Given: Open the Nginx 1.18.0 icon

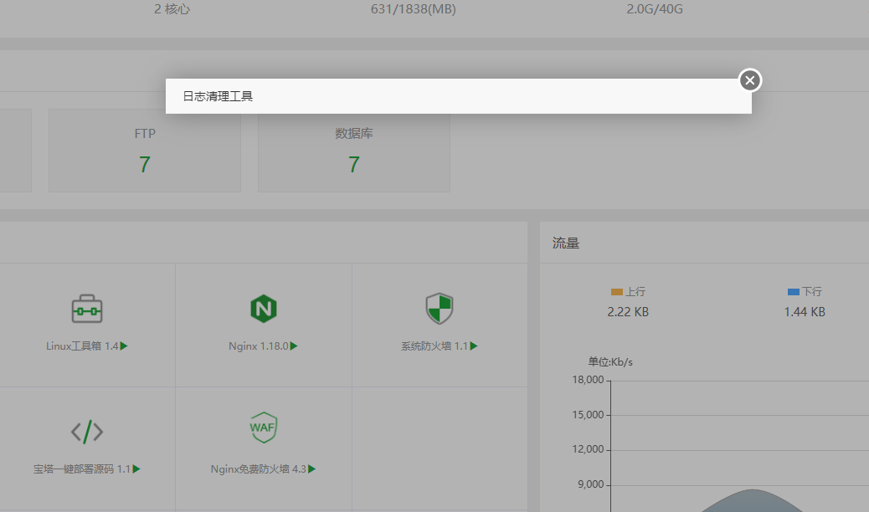Looking at the screenshot, I should (x=263, y=309).
